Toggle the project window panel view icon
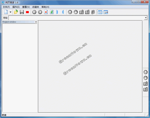Viewport: 150px width, 118px height. 100,12
